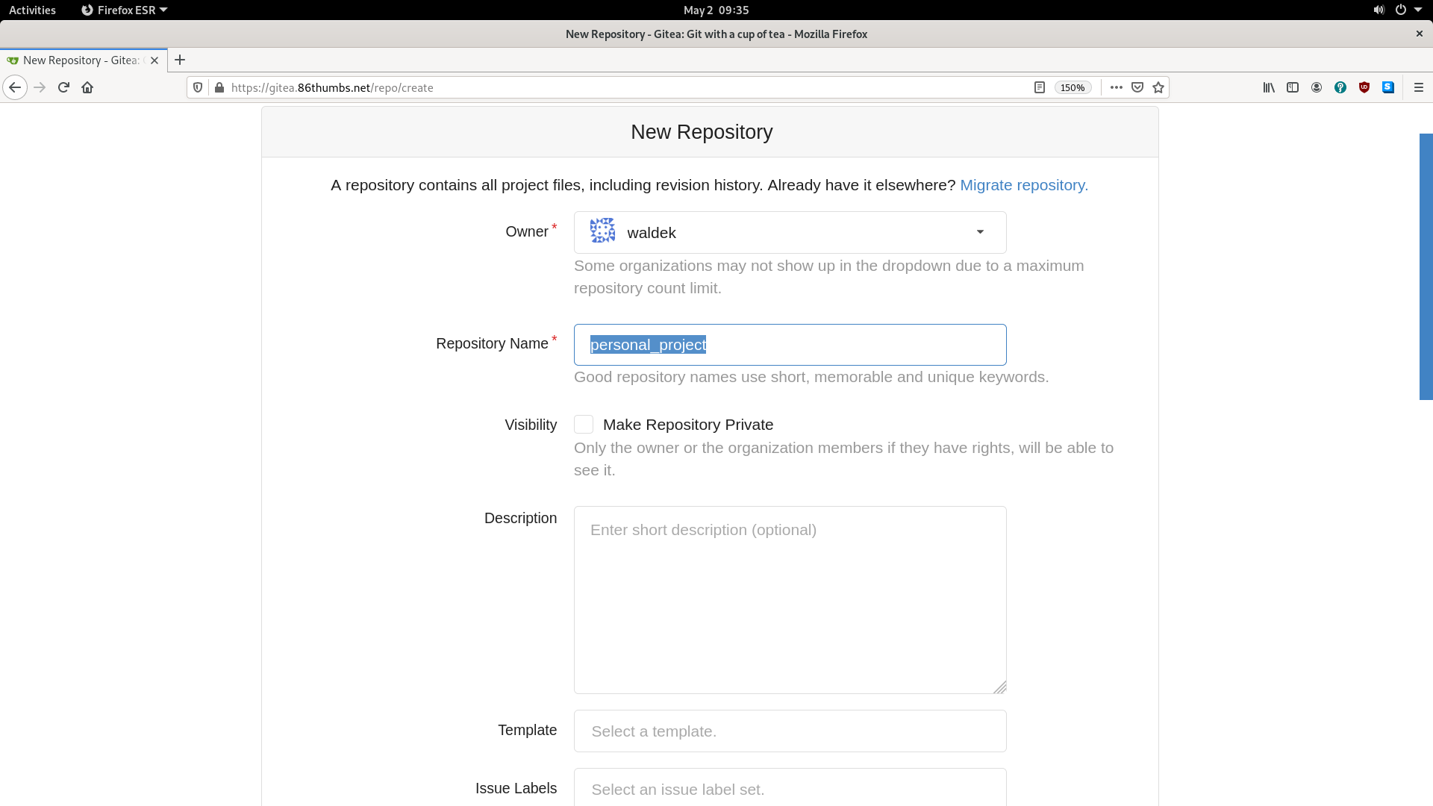The width and height of the screenshot is (1433, 806).
Task: Expand the Owner dropdown showing waldek
Action: (x=790, y=233)
